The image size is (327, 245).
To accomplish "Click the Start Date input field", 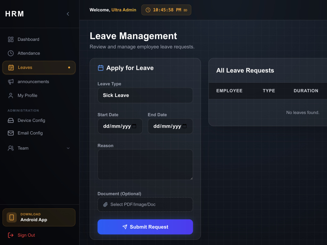I will [x=120, y=126].
